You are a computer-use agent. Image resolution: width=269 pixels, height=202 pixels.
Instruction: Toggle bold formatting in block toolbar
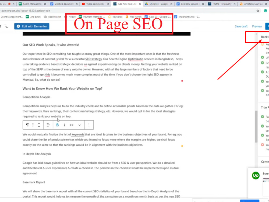58,125
